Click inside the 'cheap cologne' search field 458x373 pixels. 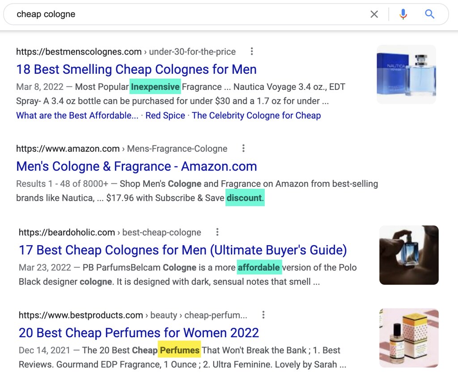134,14
